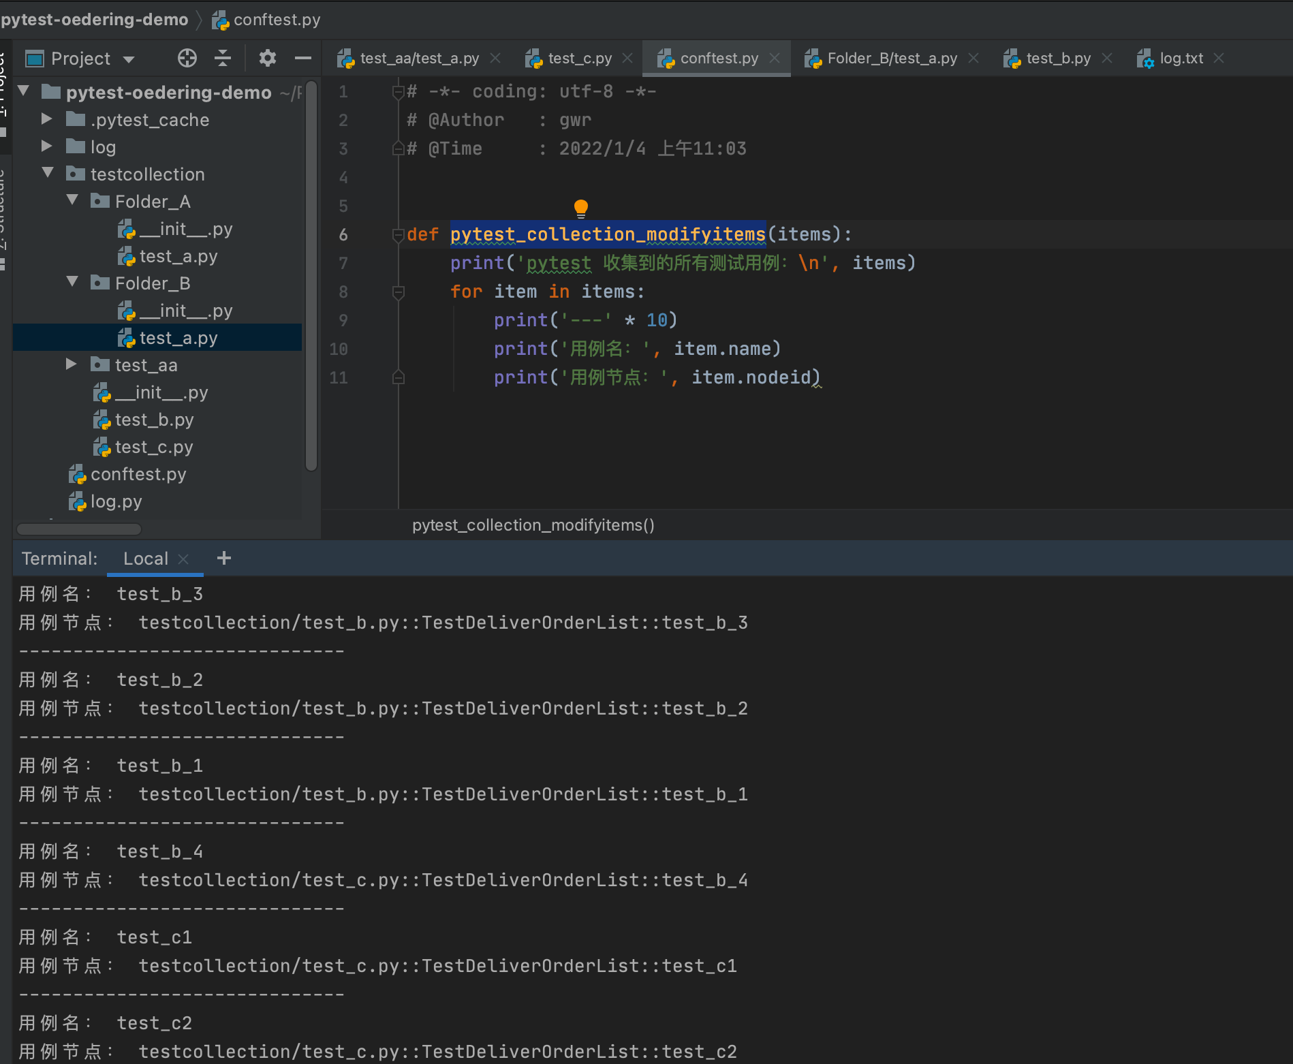The height and width of the screenshot is (1064, 1293).
Task: Fold the for loop at line 8
Action: [399, 292]
